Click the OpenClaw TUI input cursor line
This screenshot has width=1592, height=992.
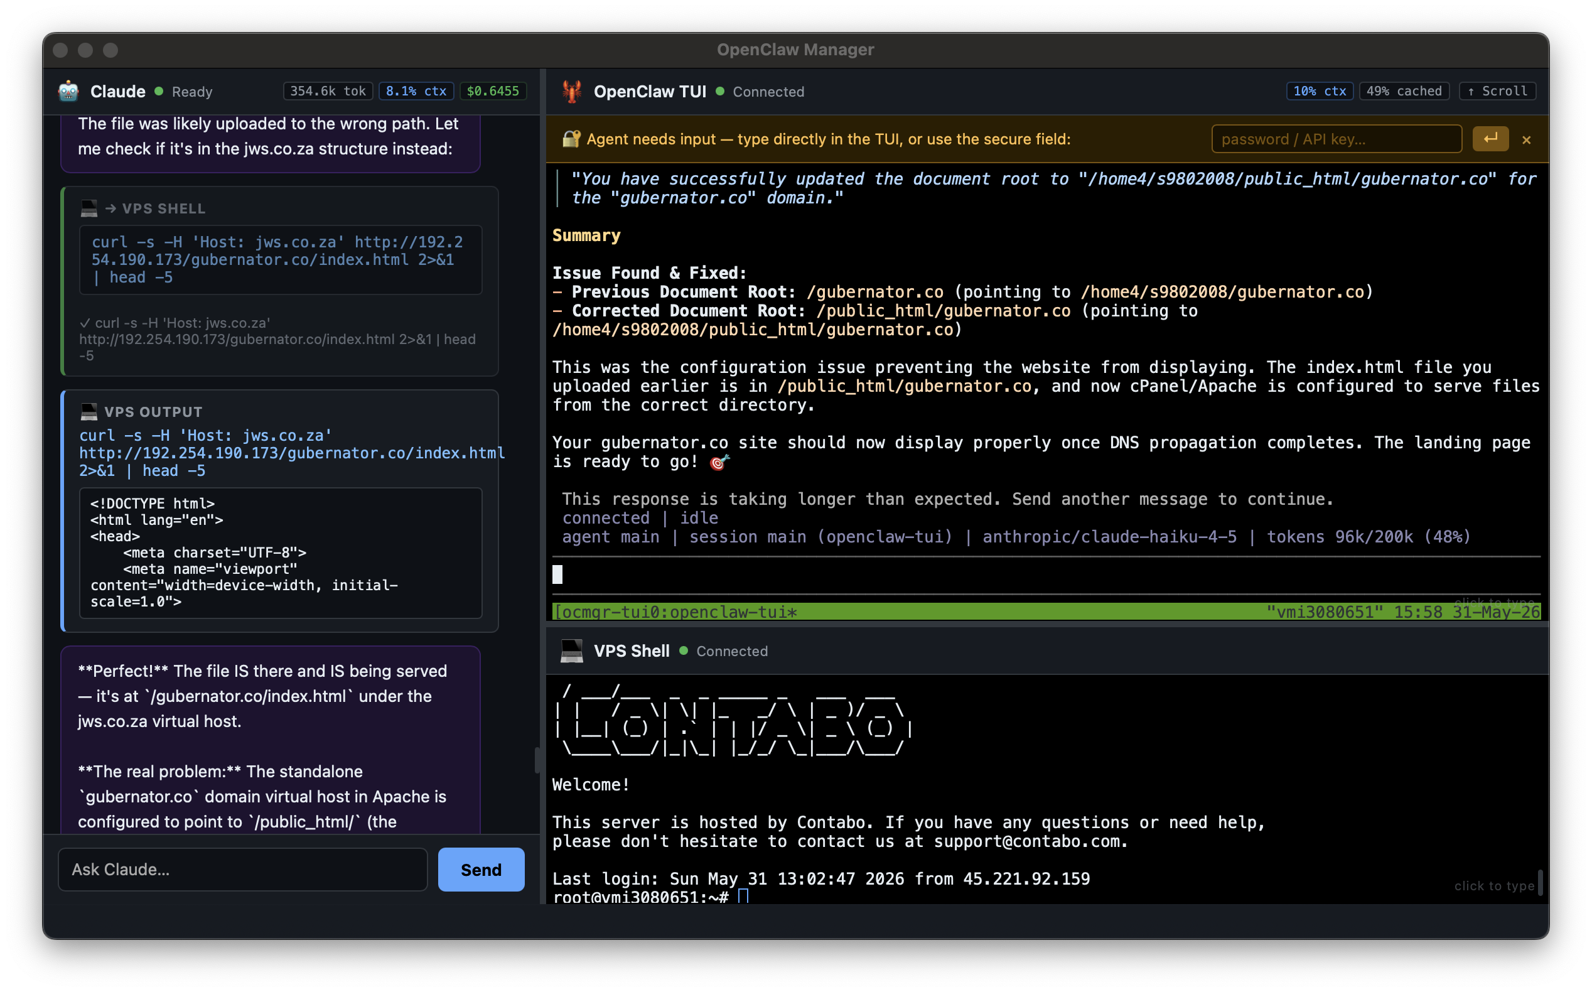pyautogui.click(x=1046, y=574)
